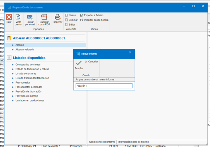Switch to Condiciones del informe tab
The image size is (210, 147).
[102, 142]
